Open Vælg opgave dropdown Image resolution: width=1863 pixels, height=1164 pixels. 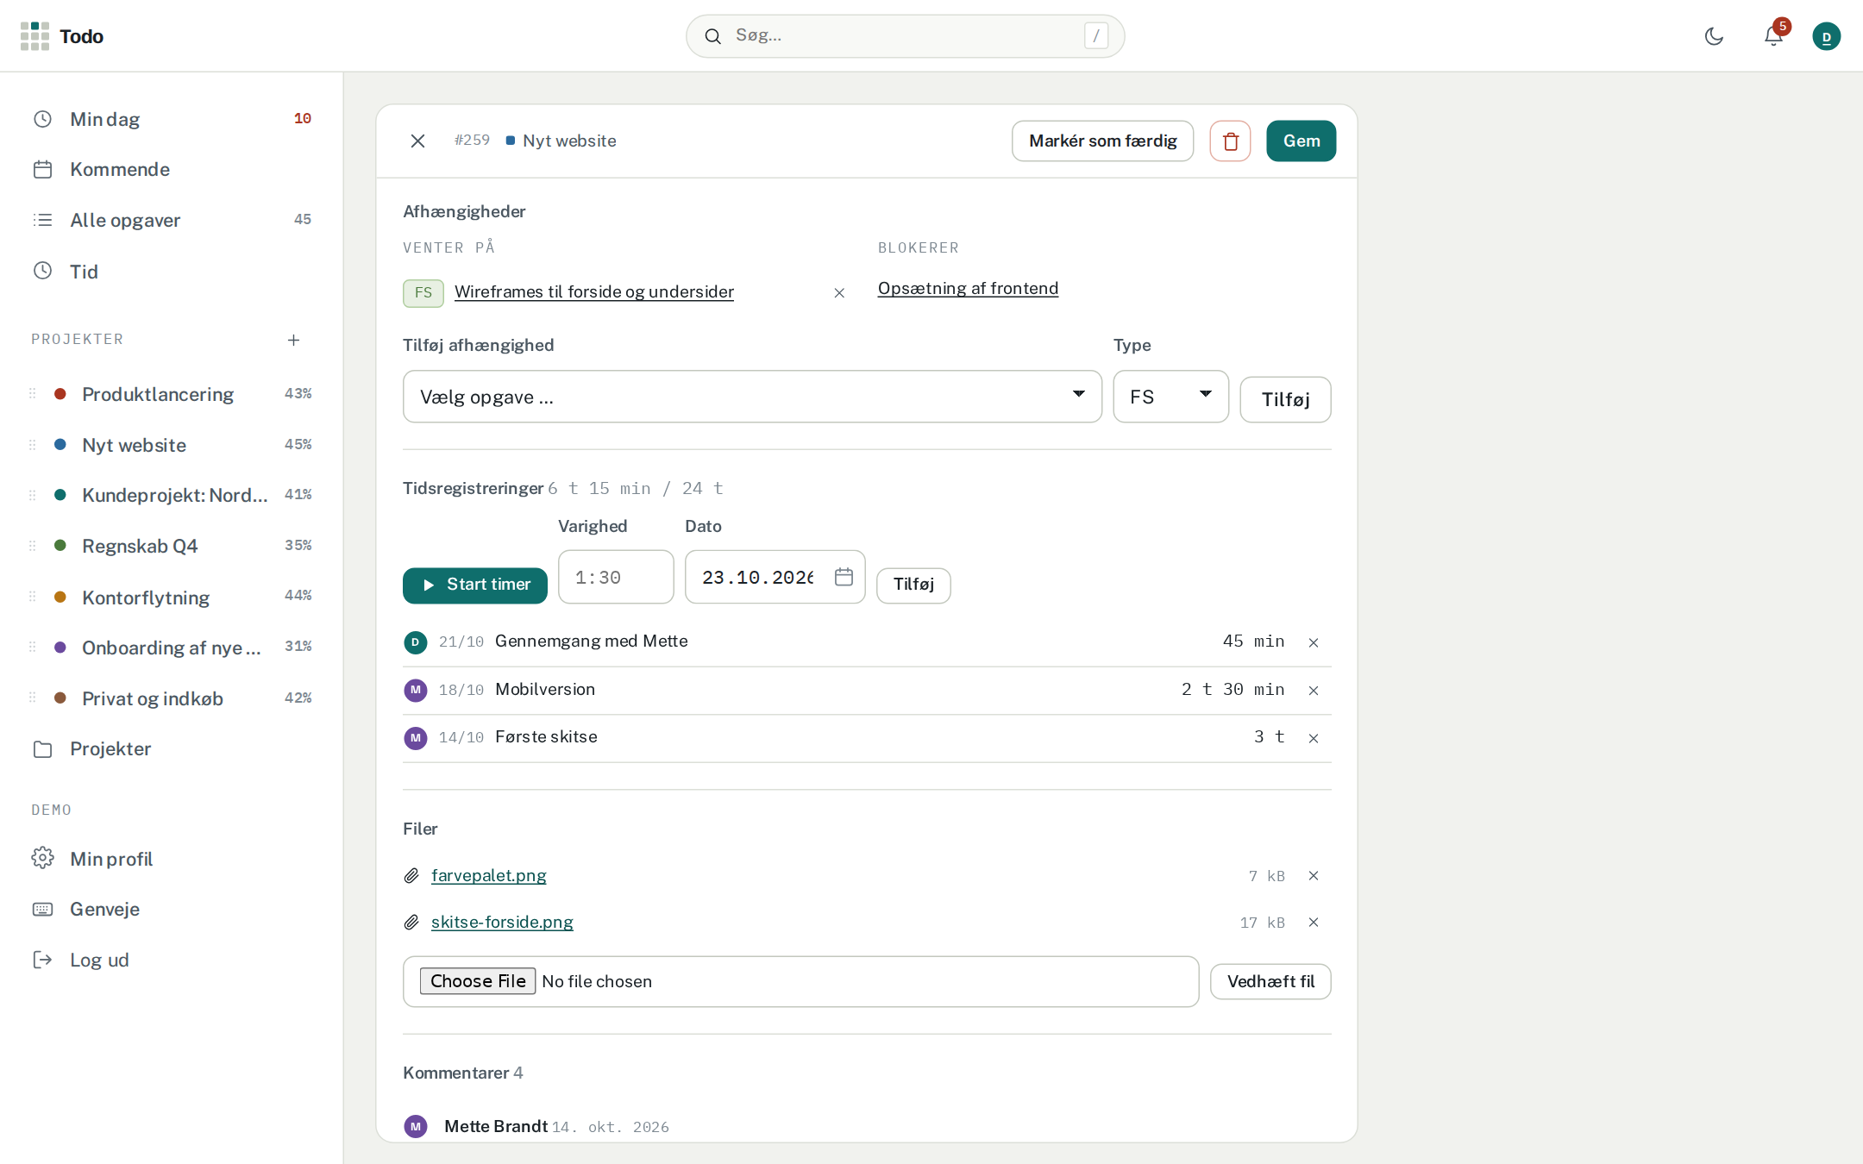coord(752,397)
